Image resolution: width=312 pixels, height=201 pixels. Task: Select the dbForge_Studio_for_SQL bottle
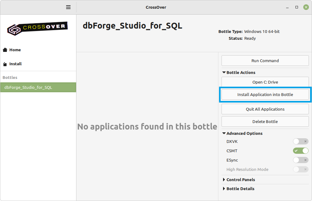click(38, 87)
